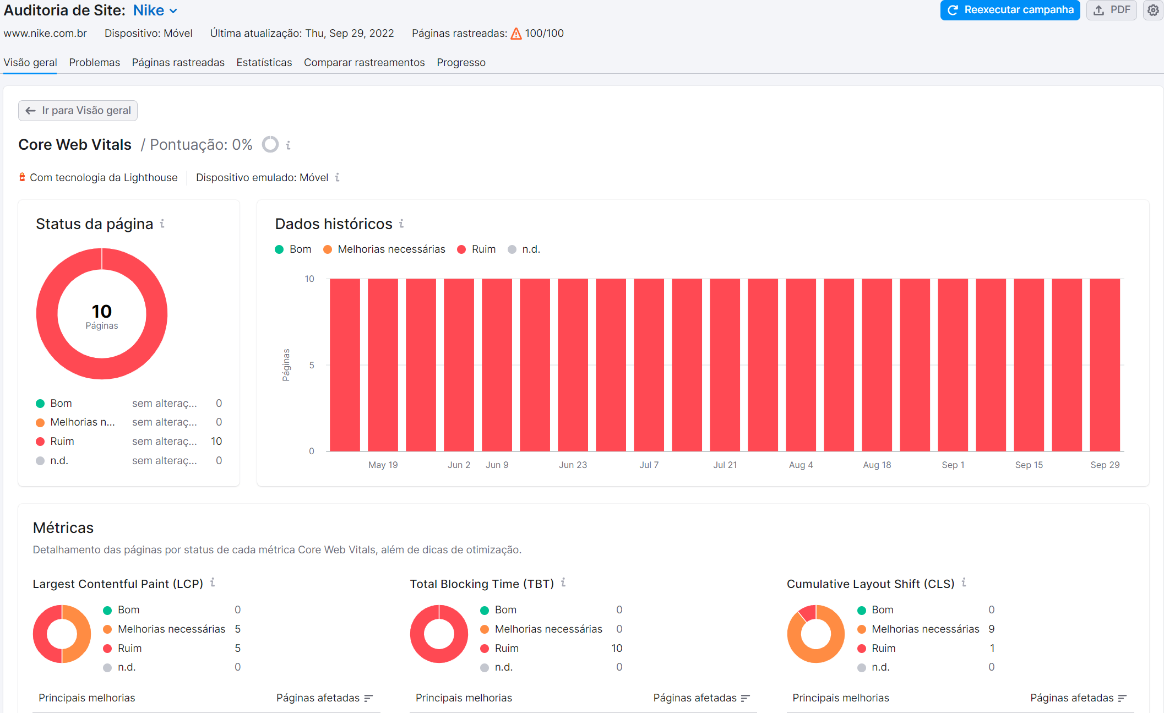
Task: Open the site audit settings gear
Action: [x=1153, y=10]
